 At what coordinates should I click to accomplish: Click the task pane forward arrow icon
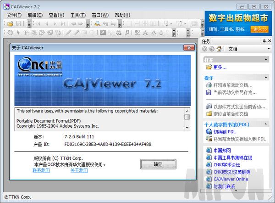click(212, 49)
